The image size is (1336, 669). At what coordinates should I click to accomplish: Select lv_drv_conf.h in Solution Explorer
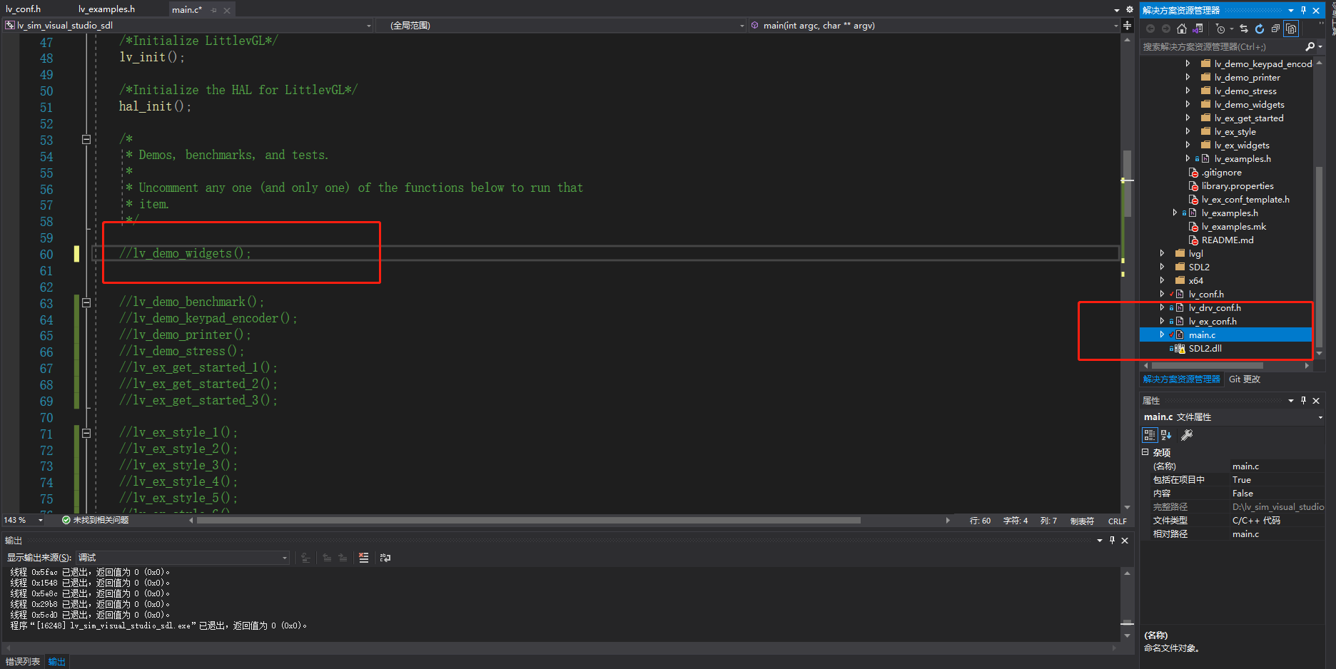(1215, 308)
